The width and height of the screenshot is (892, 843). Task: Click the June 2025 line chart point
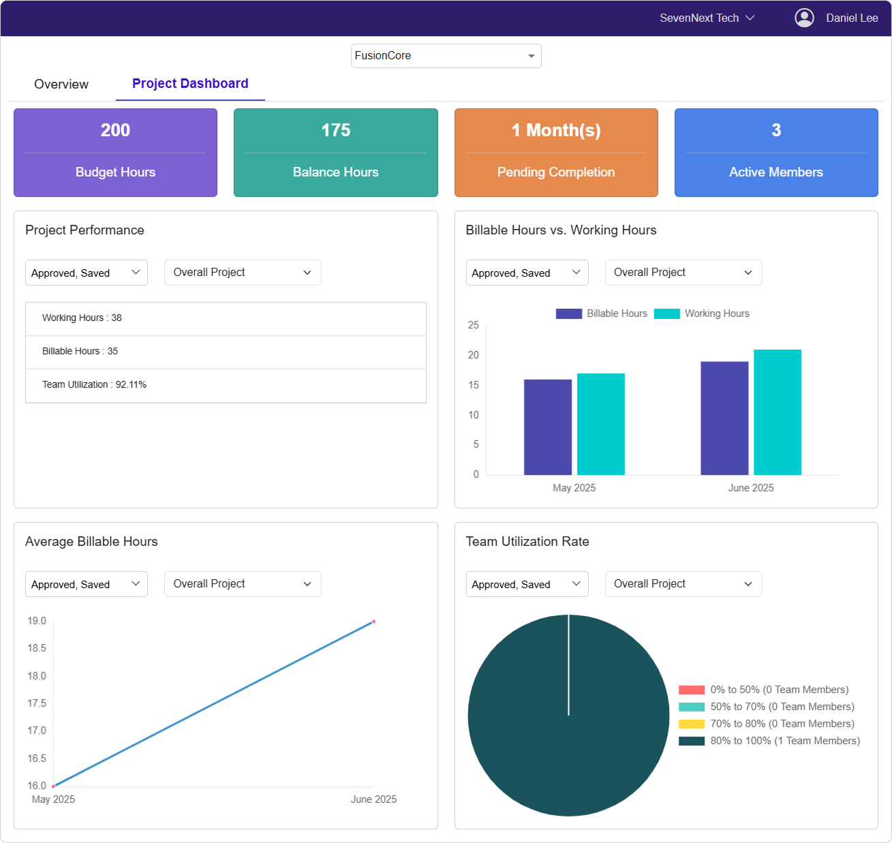pos(373,622)
